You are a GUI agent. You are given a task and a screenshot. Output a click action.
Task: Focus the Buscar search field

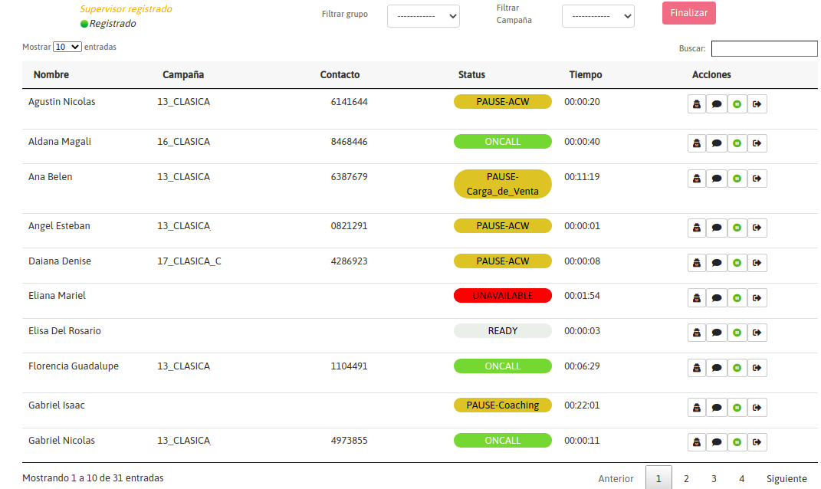(764, 49)
